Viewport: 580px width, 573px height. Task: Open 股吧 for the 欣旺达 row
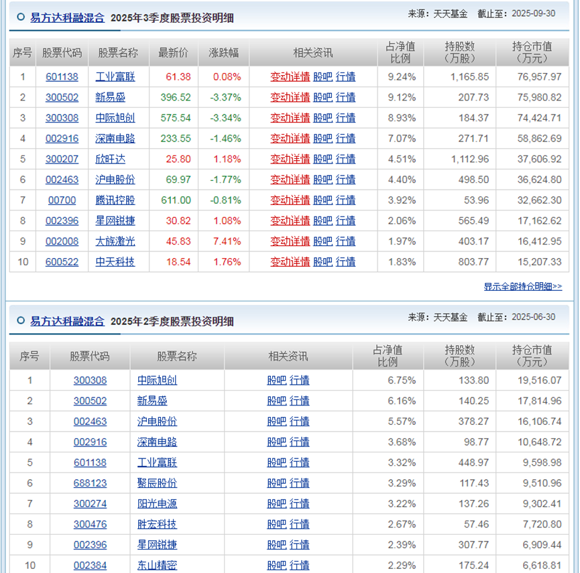(323, 160)
